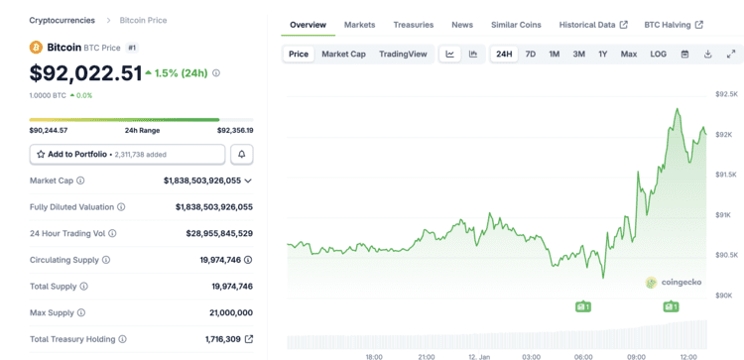Viewport: 744px width, 360px height.
Task: Expand the Market Cap value chevron
Action: tap(248, 180)
